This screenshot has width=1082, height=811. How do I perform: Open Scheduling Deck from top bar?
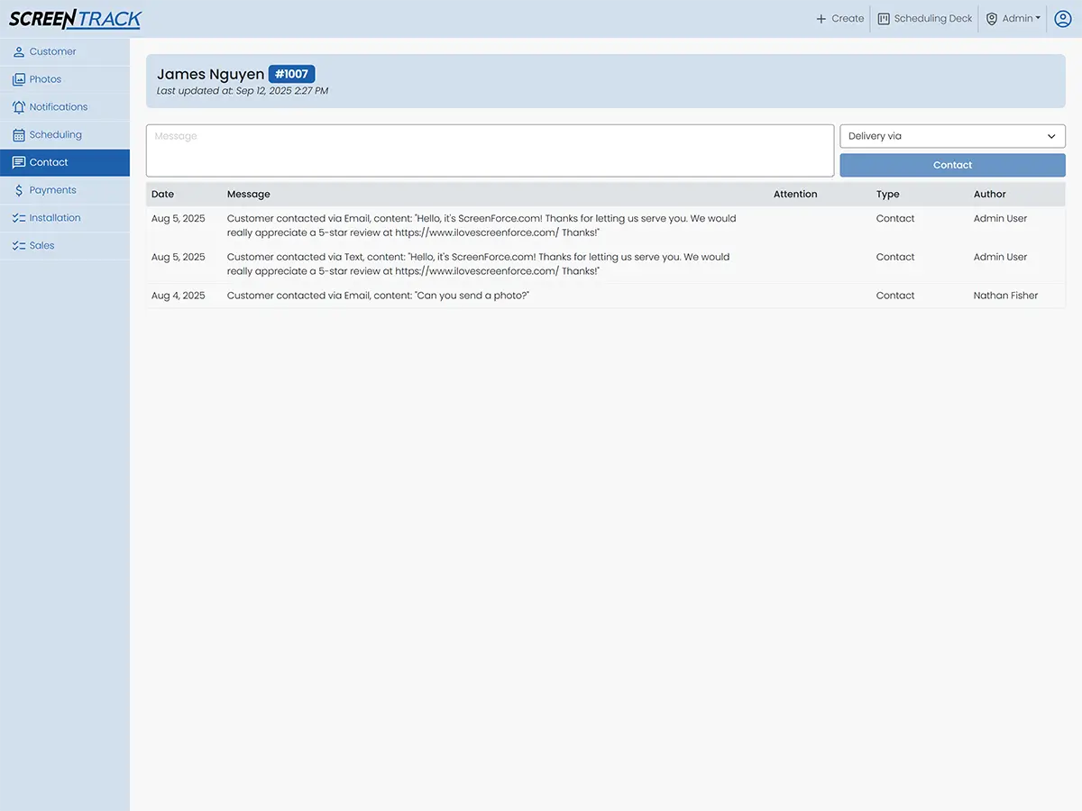(924, 19)
